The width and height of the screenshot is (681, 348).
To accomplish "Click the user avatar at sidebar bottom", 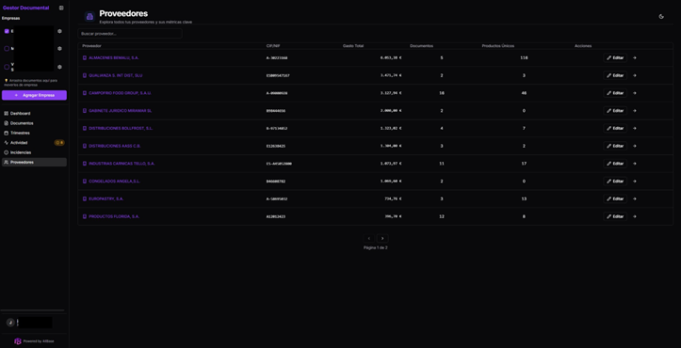I will click(10, 323).
